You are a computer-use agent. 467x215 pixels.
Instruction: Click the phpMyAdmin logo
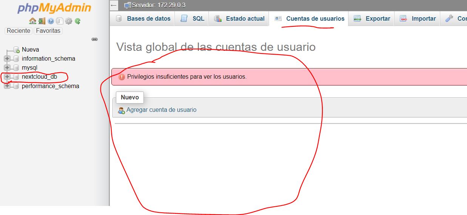[x=54, y=8]
